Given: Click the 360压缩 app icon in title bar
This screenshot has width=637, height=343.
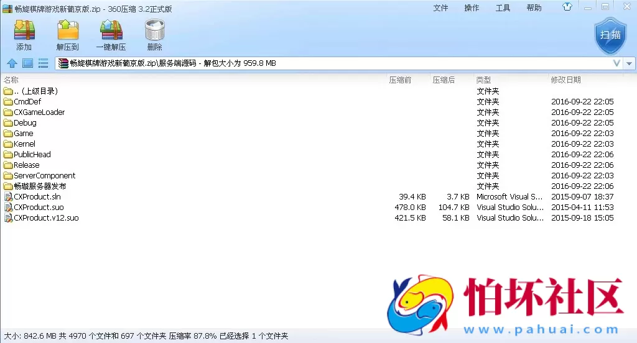Looking at the screenshot, I should click(7, 9).
